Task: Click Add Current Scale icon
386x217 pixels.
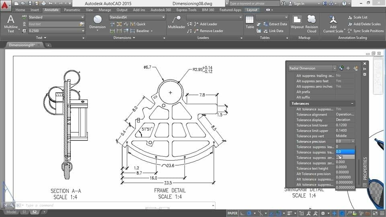Action: click(333, 23)
